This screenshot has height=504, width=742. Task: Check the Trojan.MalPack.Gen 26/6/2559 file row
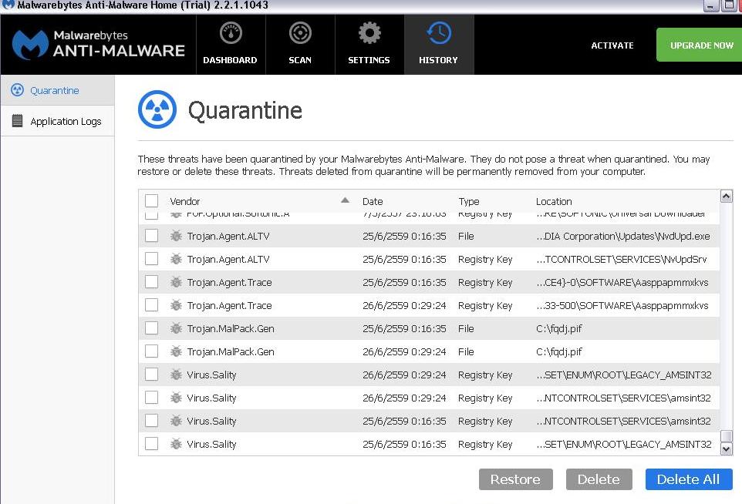[x=151, y=351]
